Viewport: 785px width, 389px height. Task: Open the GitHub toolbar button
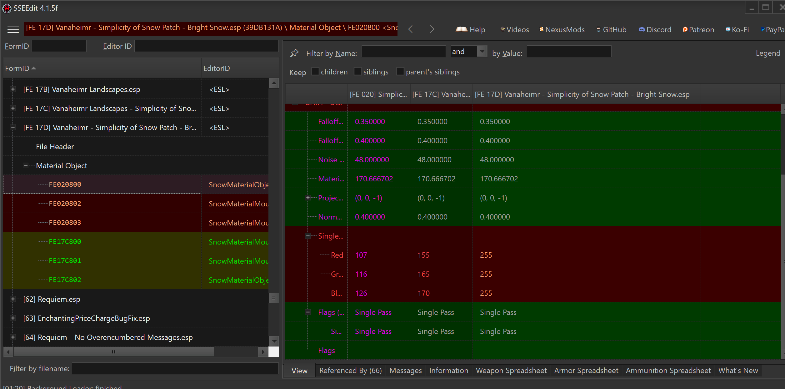tap(612, 30)
